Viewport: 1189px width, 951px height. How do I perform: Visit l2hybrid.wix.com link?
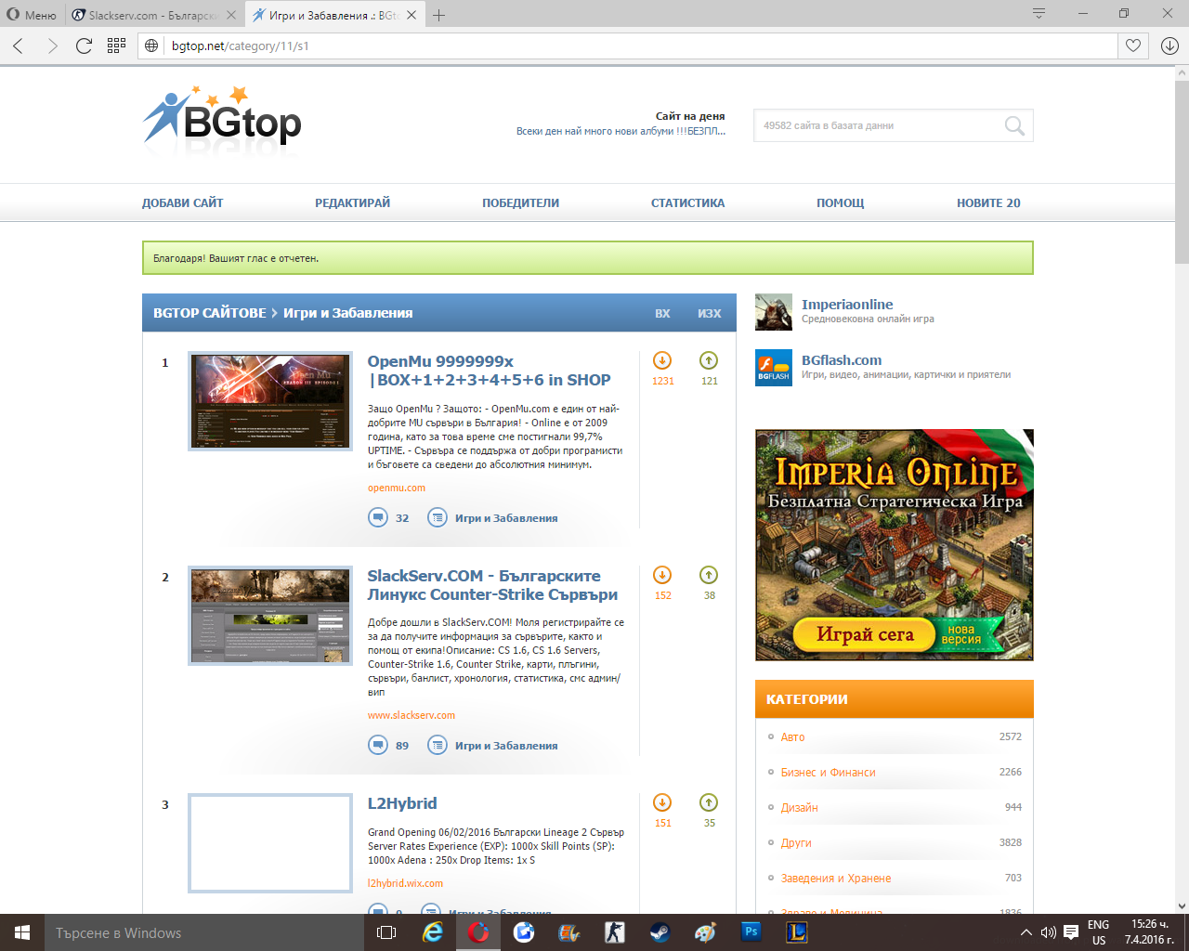pyautogui.click(x=405, y=883)
